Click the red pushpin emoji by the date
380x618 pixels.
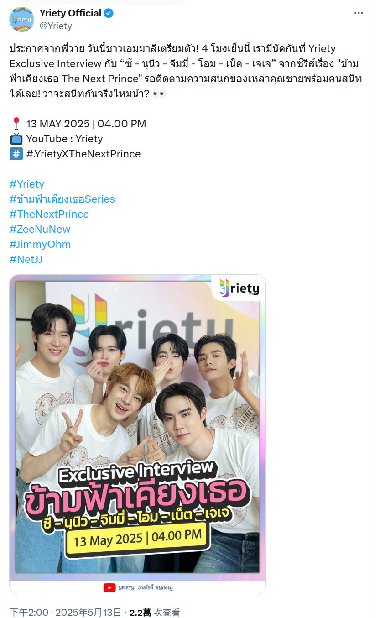tap(16, 124)
